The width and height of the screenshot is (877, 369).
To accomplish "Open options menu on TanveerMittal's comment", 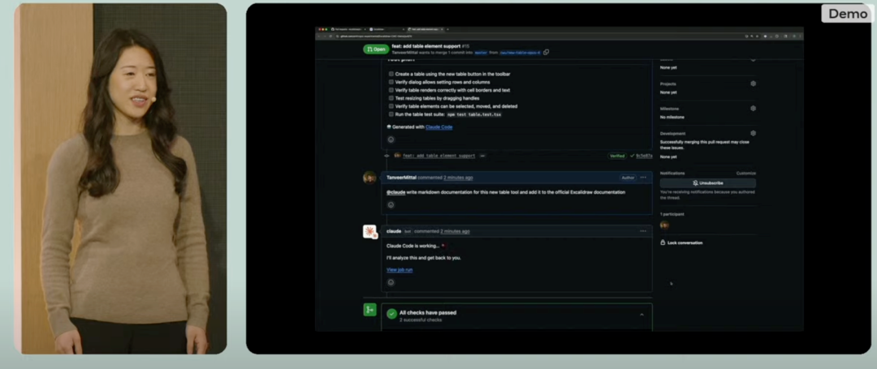I will (643, 178).
